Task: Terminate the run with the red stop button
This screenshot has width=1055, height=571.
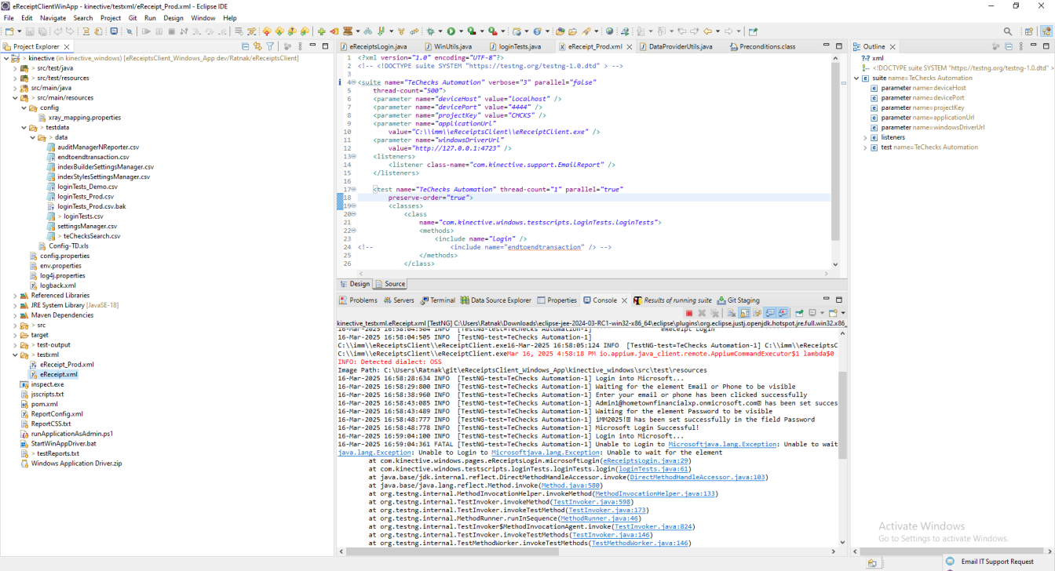Action: (689, 313)
